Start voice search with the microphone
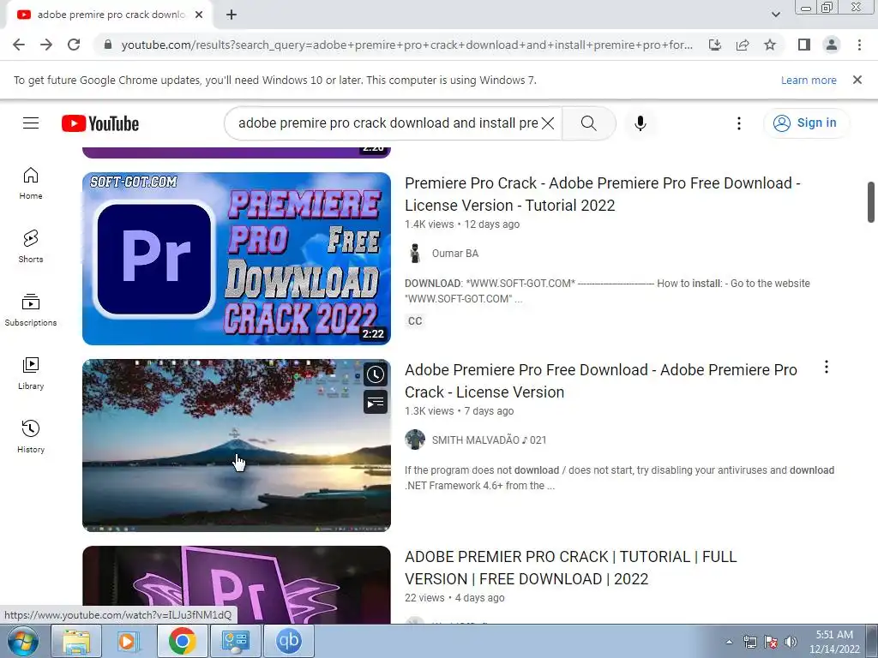Viewport: 878px width, 658px height. click(x=640, y=123)
